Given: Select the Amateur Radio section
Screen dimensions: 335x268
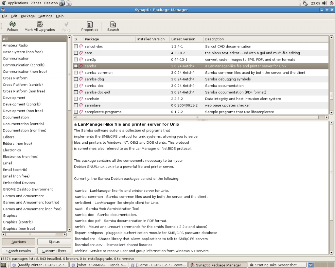Looking at the screenshot, I should (x=34, y=45).
